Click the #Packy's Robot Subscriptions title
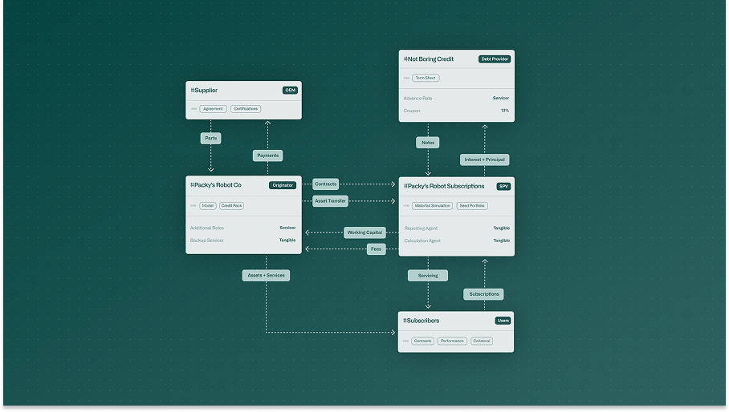This screenshot has width=729, height=412. 444,187
